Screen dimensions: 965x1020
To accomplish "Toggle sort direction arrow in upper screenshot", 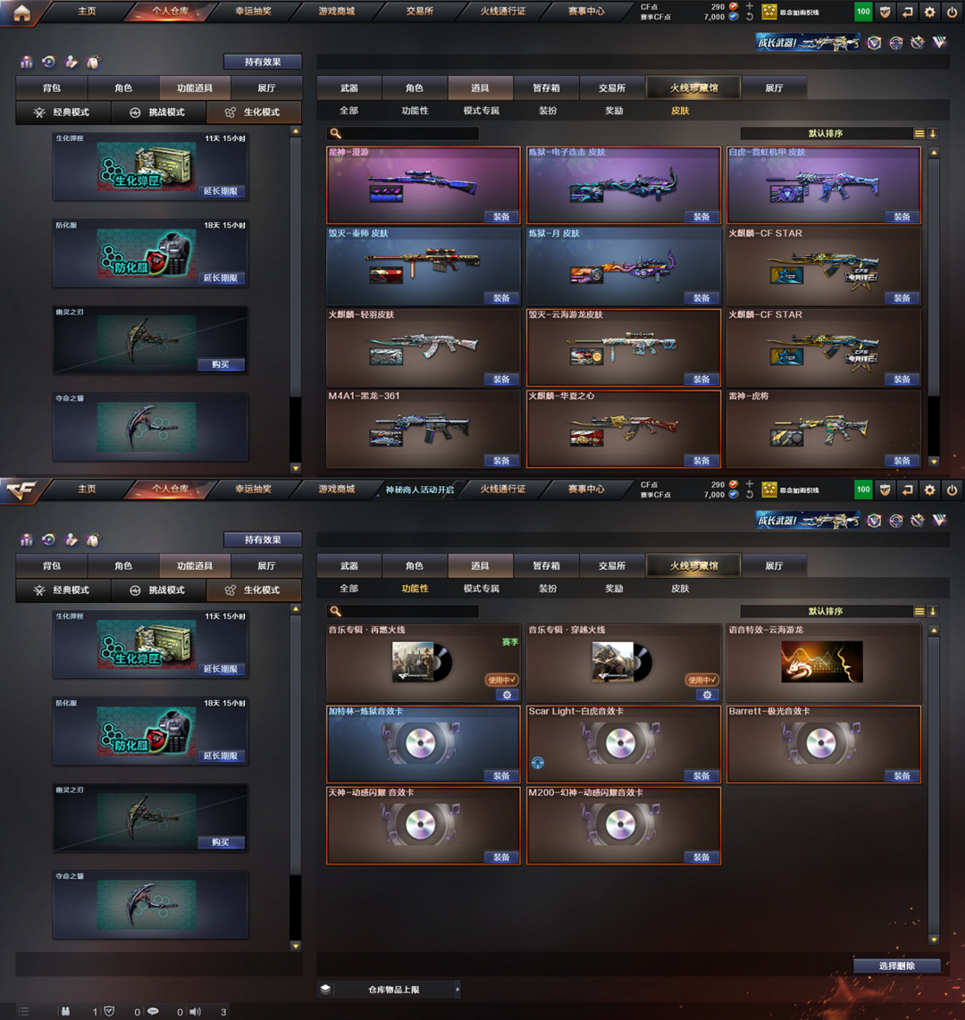I will 933,133.
